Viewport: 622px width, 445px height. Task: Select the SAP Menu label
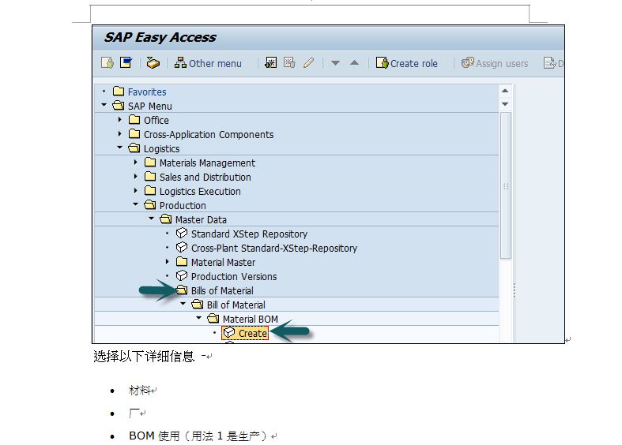coord(150,106)
